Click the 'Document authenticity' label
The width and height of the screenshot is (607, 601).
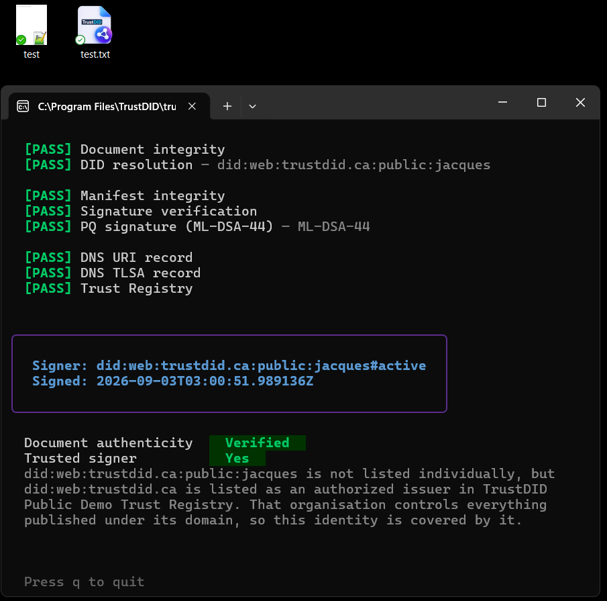[x=109, y=443]
